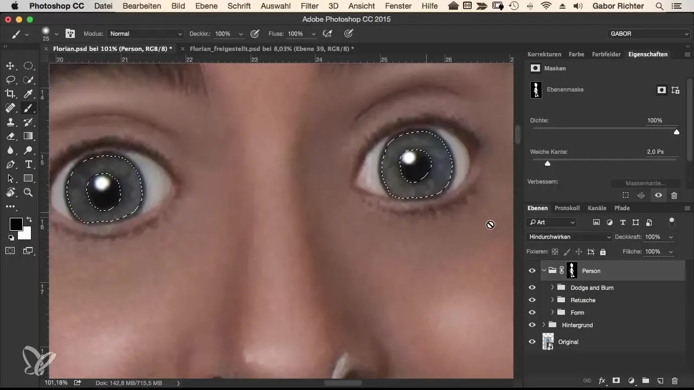Open the Deckkr. opacity slider dropdown

click(x=241, y=34)
